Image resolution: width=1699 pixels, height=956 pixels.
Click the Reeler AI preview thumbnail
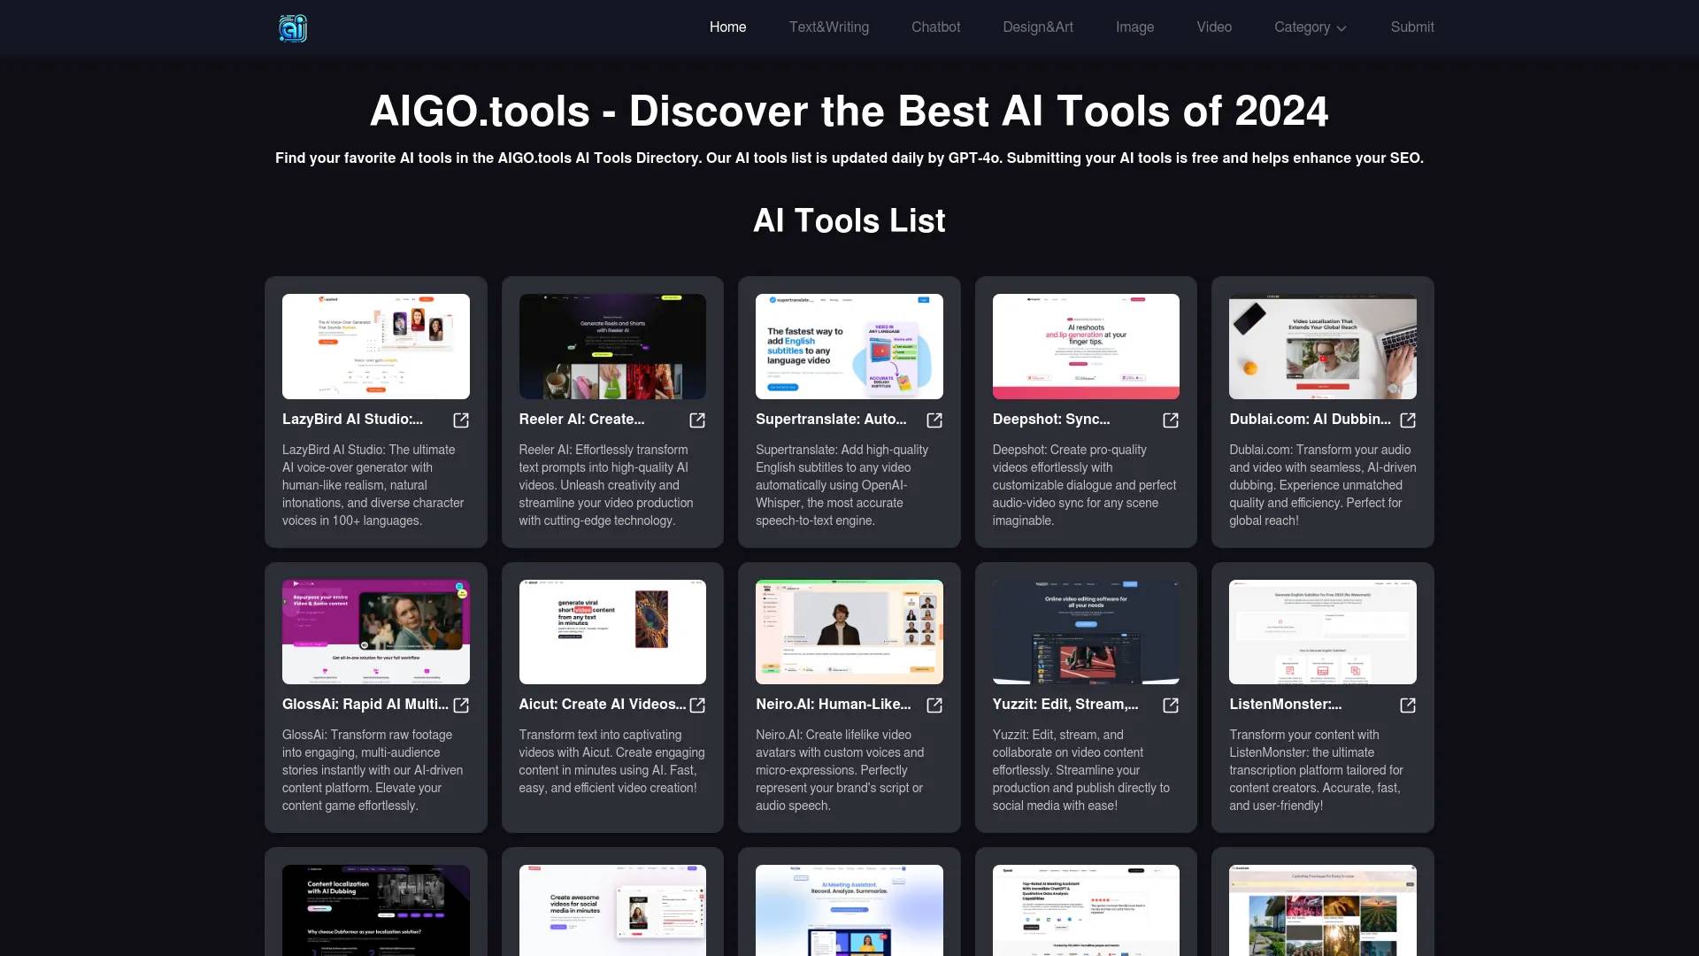tap(612, 346)
